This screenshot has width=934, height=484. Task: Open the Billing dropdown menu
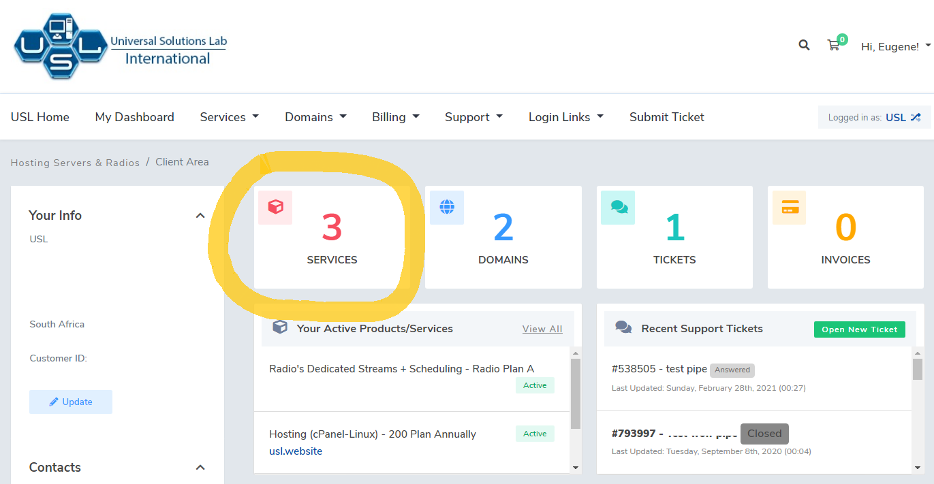coord(395,117)
